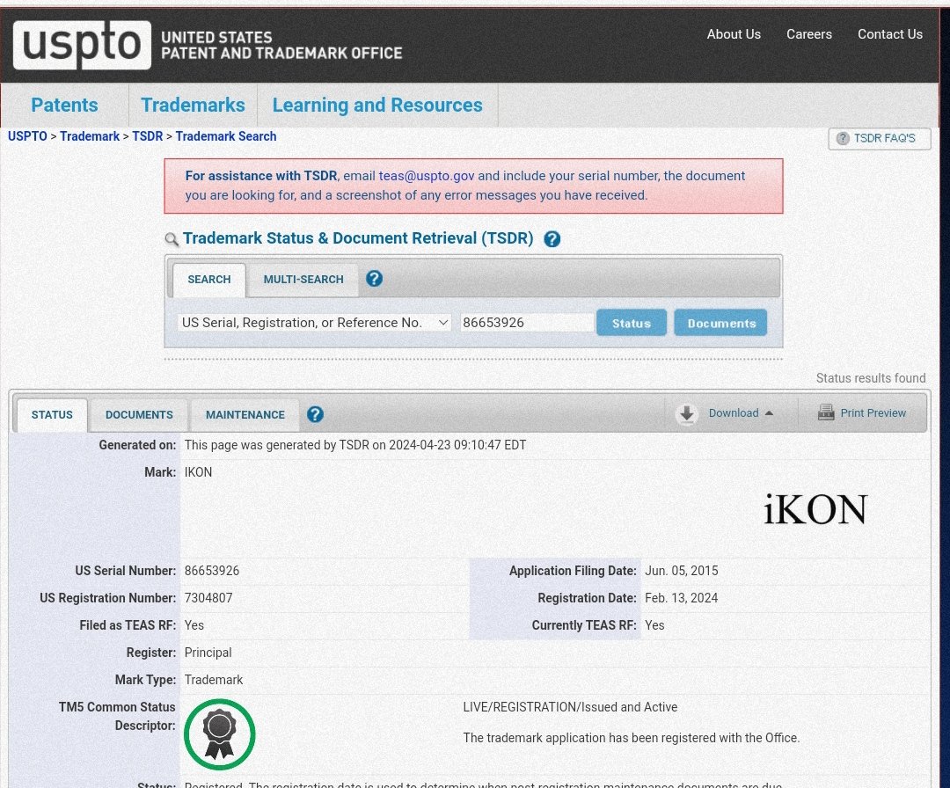Viewport: 950px width, 788px height.
Task: Click Trademark Search breadcrumb link
Action: 226,136
